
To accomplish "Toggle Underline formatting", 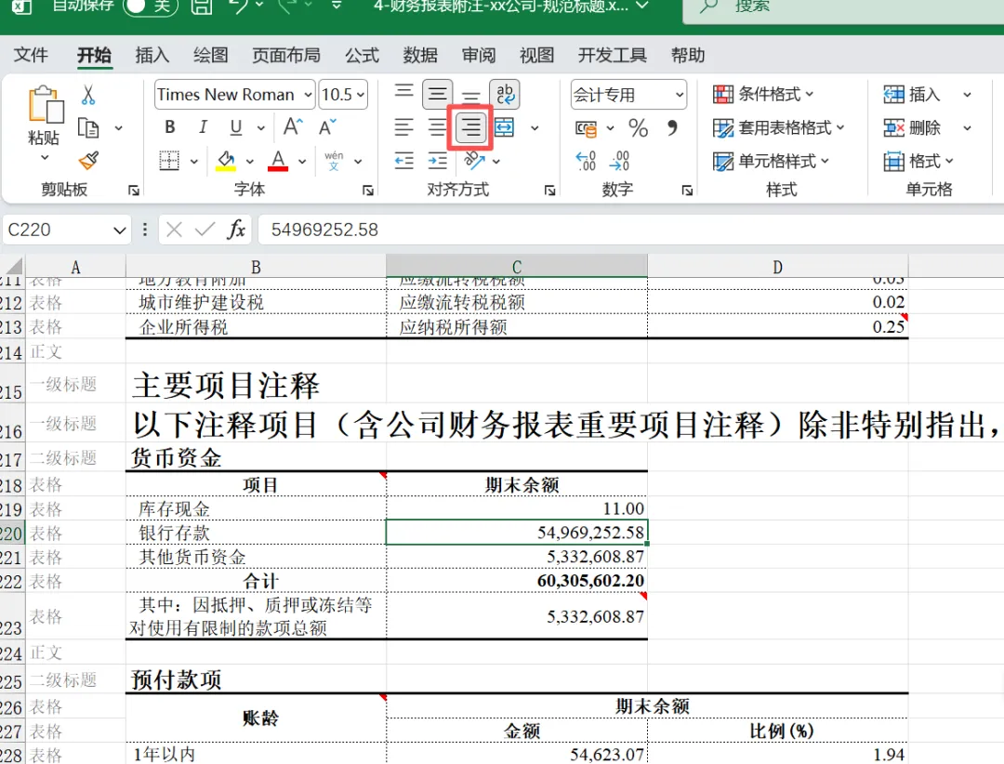I will pos(235,126).
